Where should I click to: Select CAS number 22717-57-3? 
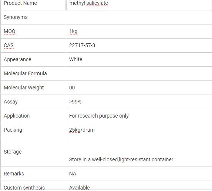tap(82, 45)
